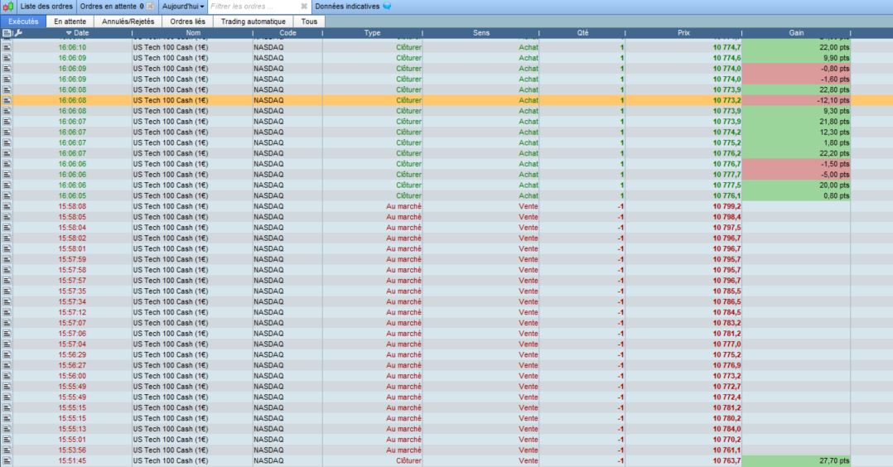Sort by the Gain column header

pos(796,33)
